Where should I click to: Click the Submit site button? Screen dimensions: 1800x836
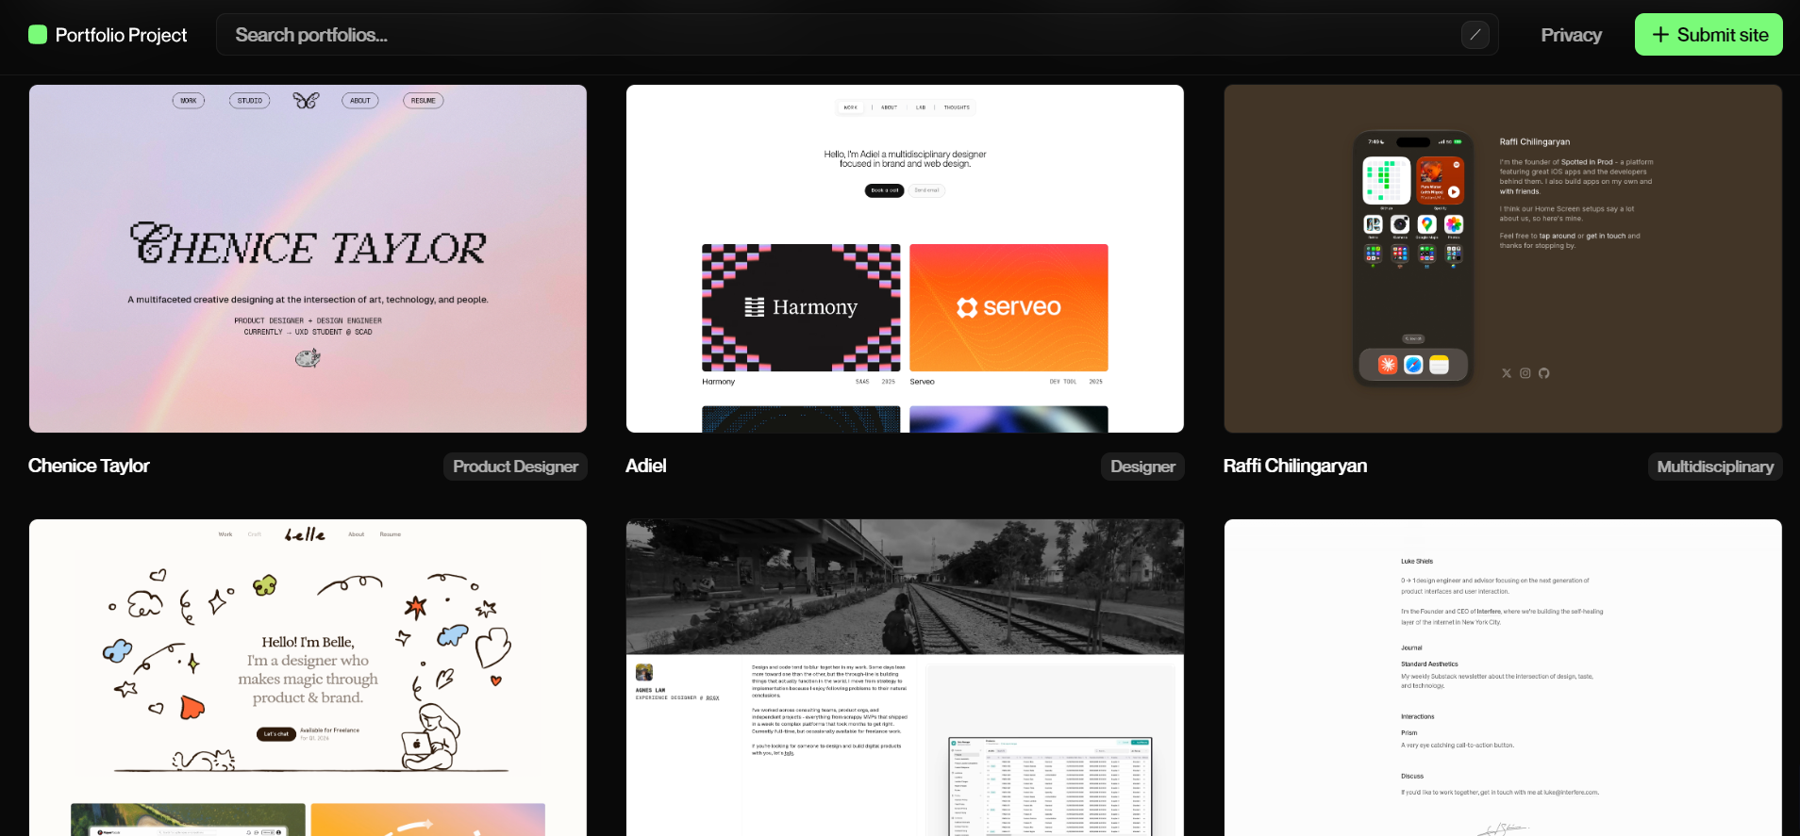coord(1708,35)
